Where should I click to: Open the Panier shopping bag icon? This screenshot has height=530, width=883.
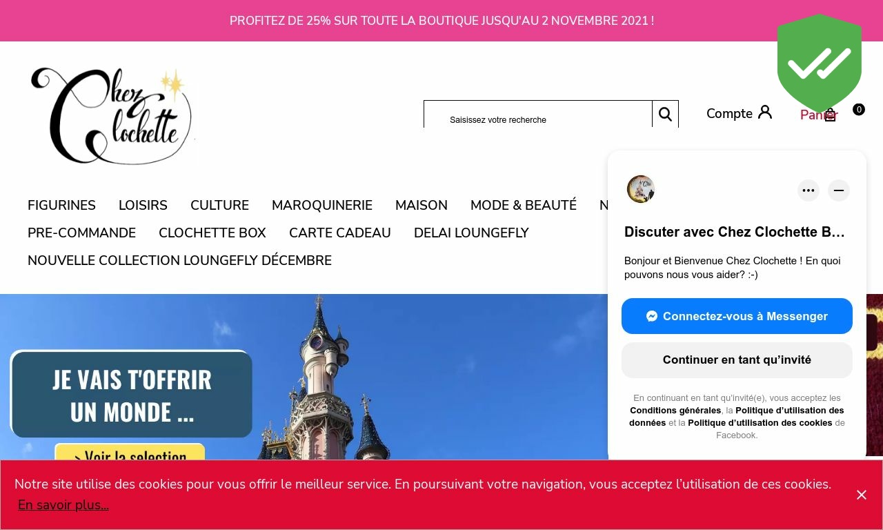831,115
